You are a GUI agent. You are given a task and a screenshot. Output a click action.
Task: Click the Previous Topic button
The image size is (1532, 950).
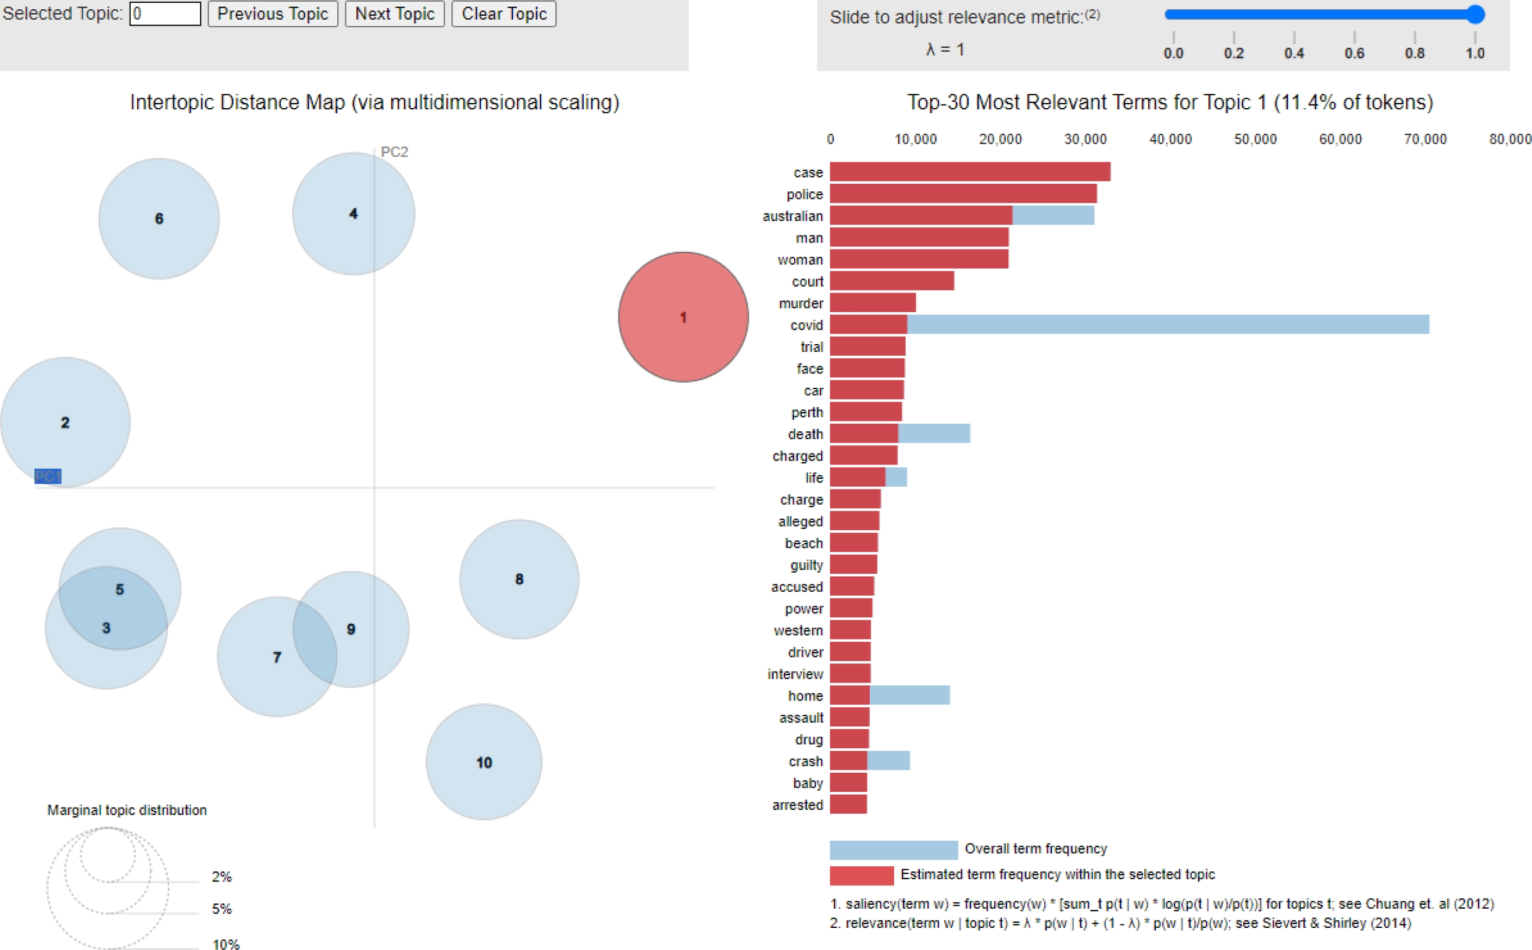[x=272, y=14]
